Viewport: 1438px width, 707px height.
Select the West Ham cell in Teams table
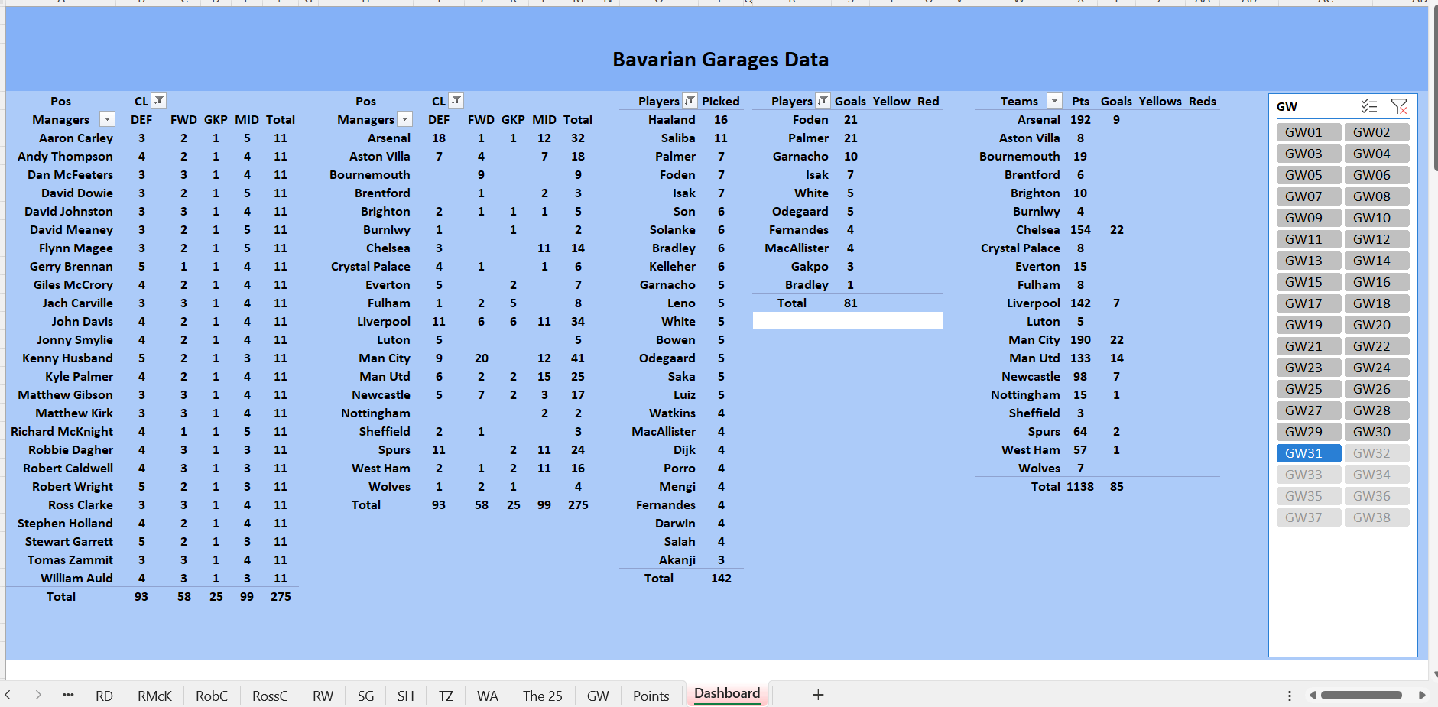[1031, 450]
